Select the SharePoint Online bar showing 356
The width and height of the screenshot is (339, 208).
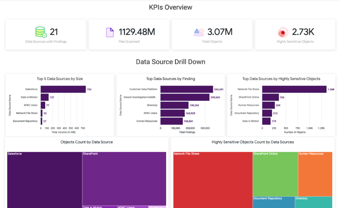tap(270, 97)
